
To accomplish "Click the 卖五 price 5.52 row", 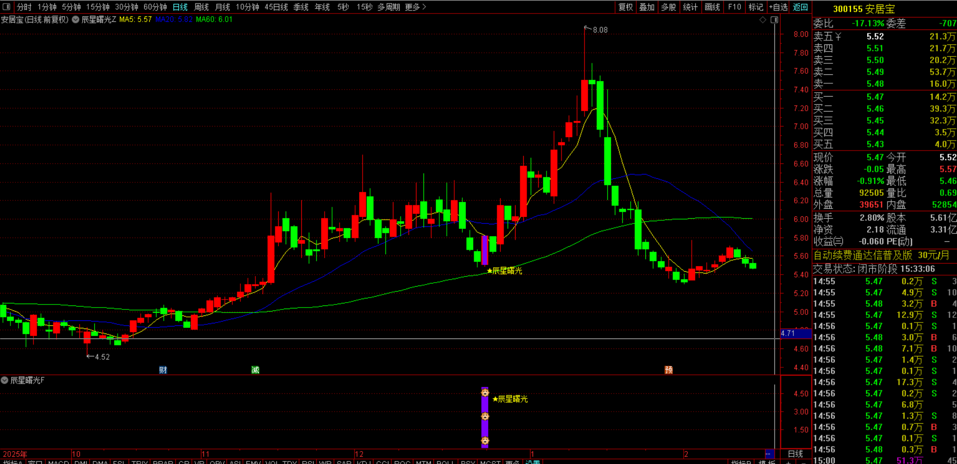I will coord(885,36).
